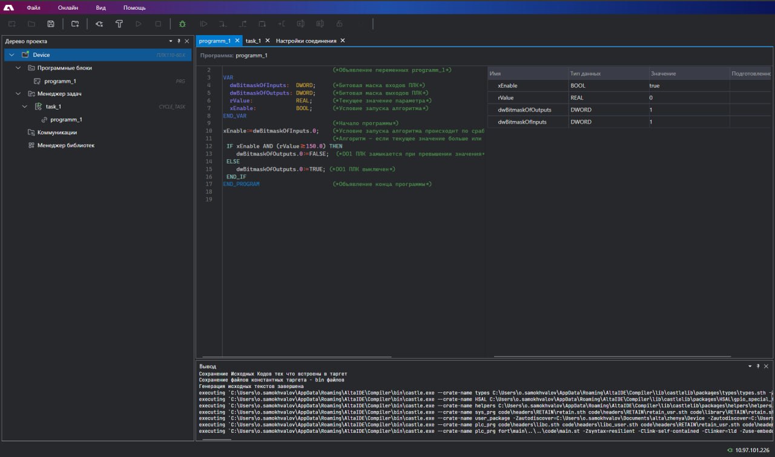Click the Device icon with green dot
This screenshot has height=457, width=775.
pos(25,55)
